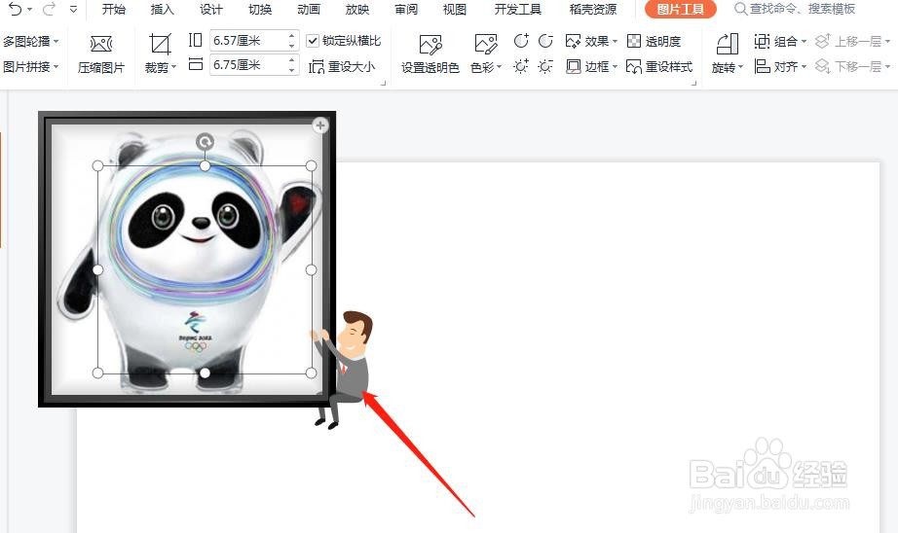
Task: Click the decrease brightness sun icon
Action: [x=545, y=66]
